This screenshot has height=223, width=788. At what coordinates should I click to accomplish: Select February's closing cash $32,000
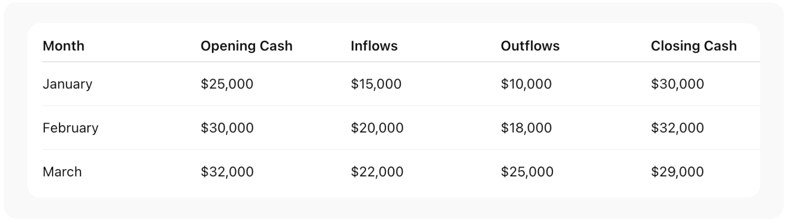coord(677,128)
